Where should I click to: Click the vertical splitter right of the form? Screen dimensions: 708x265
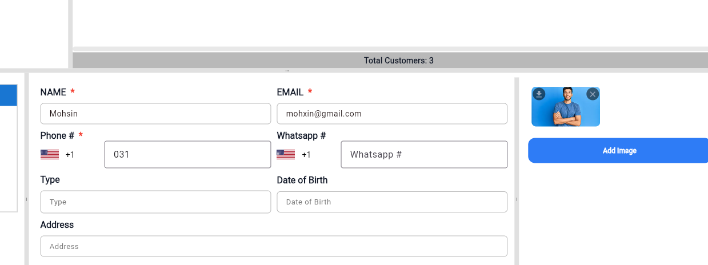pyautogui.click(x=517, y=199)
